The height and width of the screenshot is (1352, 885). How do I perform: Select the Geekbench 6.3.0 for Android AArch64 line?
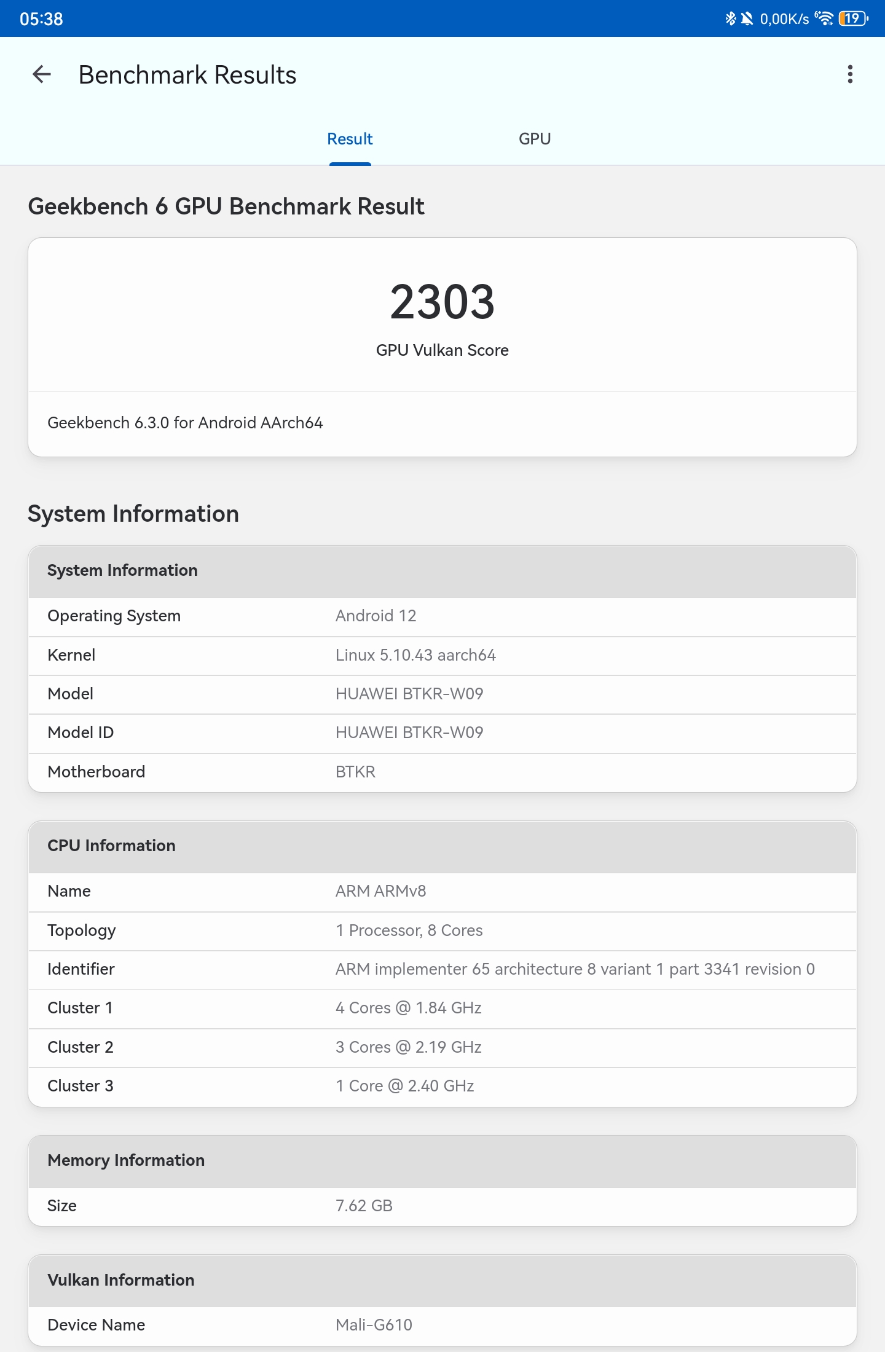point(185,423)
